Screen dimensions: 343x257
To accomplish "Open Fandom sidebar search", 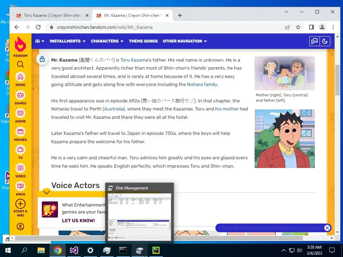I will [x=20, y=64].
